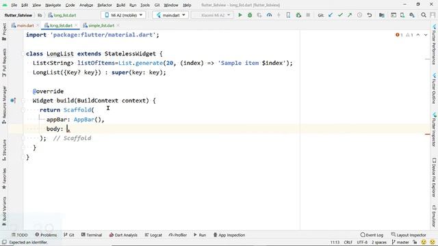The image size is (438, 246).
Task: Open the Event Log
Action: click(x=372, y=235)
